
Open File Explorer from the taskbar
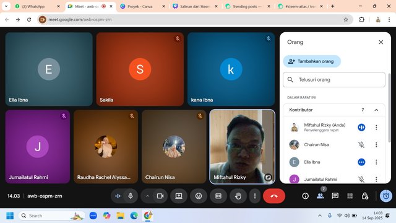(121, 216)
